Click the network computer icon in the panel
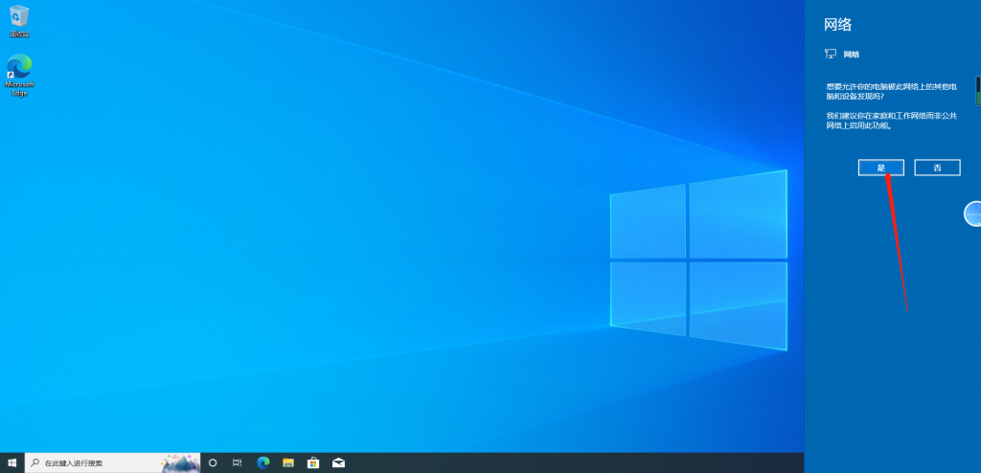 pyautogui.click(x=831, y=55)
